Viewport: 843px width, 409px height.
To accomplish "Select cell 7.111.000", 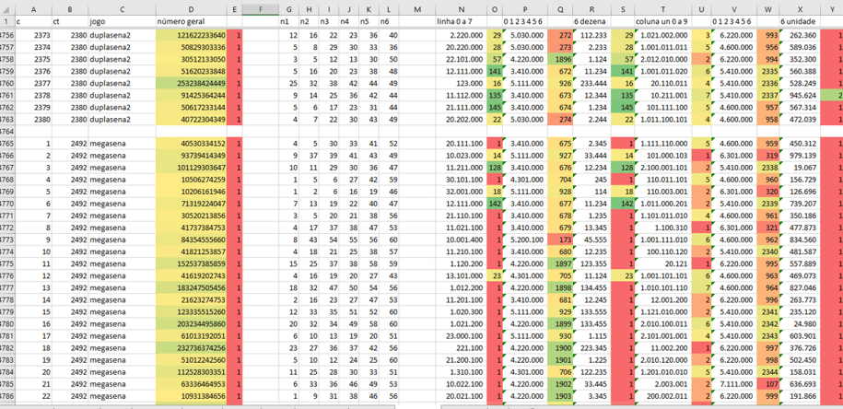I will [x=733, y=384].
